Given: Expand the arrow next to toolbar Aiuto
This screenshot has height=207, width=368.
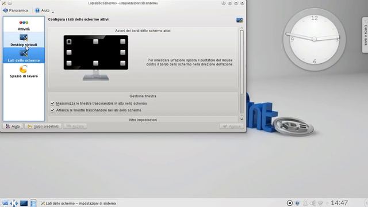Looking at the screenshot, I should point(53,11).
